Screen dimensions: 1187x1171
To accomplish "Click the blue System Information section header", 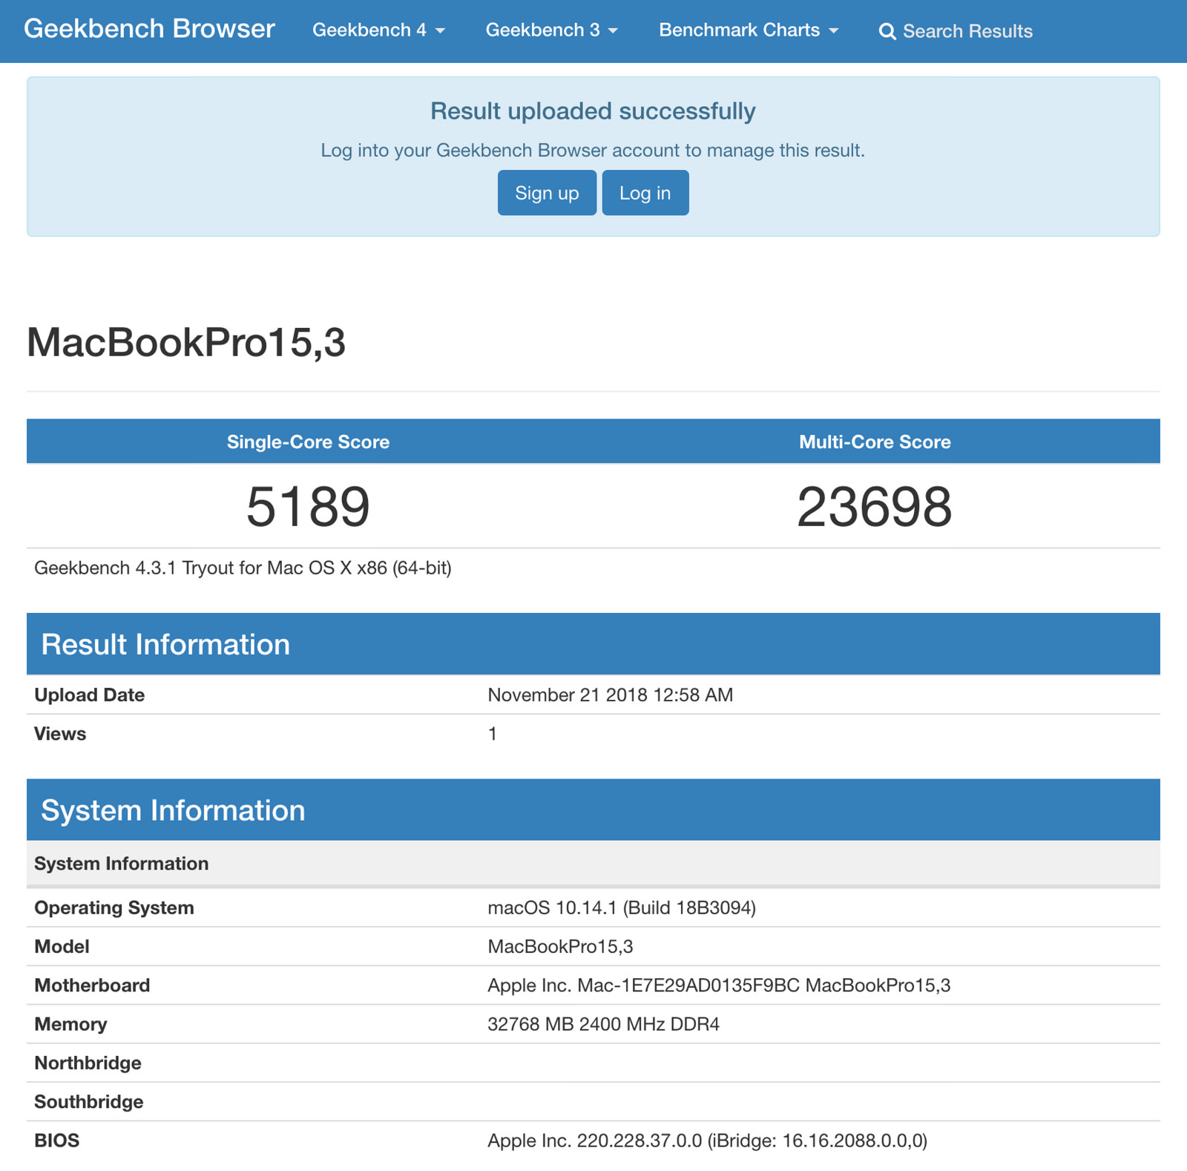I will [x=593, y=810].
